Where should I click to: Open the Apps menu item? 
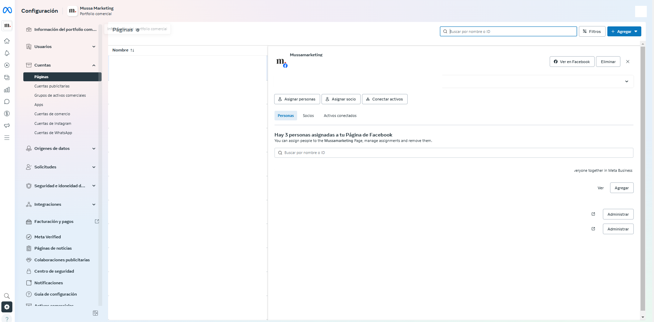pos(39,105)
